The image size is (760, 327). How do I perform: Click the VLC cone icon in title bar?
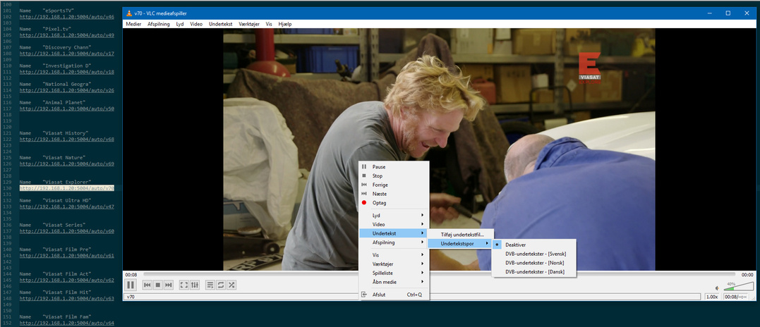tap(129, 13)
